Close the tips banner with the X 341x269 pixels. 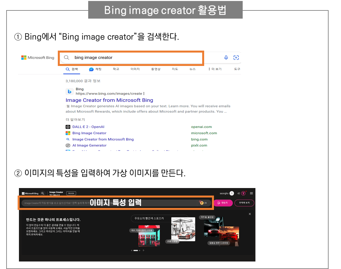250,214
